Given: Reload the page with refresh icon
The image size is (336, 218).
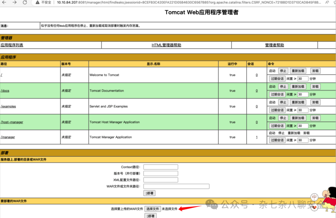Looking at the screenshot, I should [x=25, y=2].
